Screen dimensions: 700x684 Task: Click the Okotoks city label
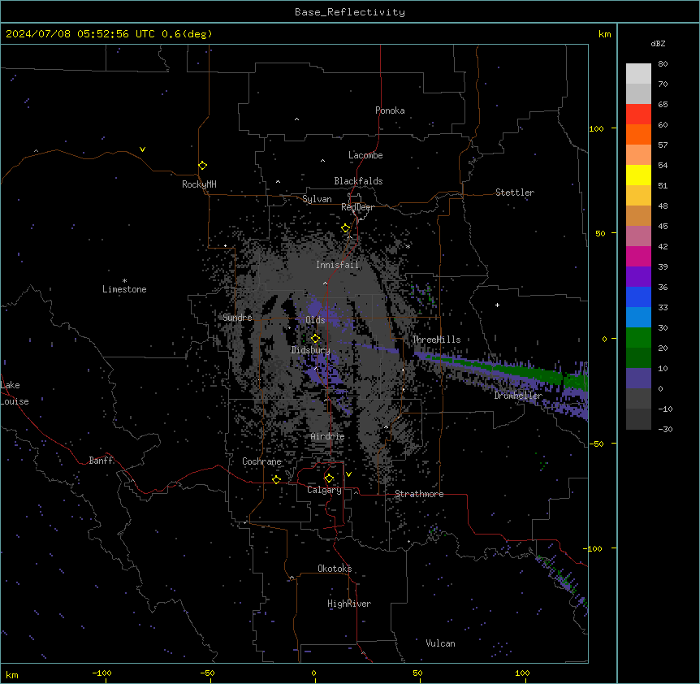(335, 569)
